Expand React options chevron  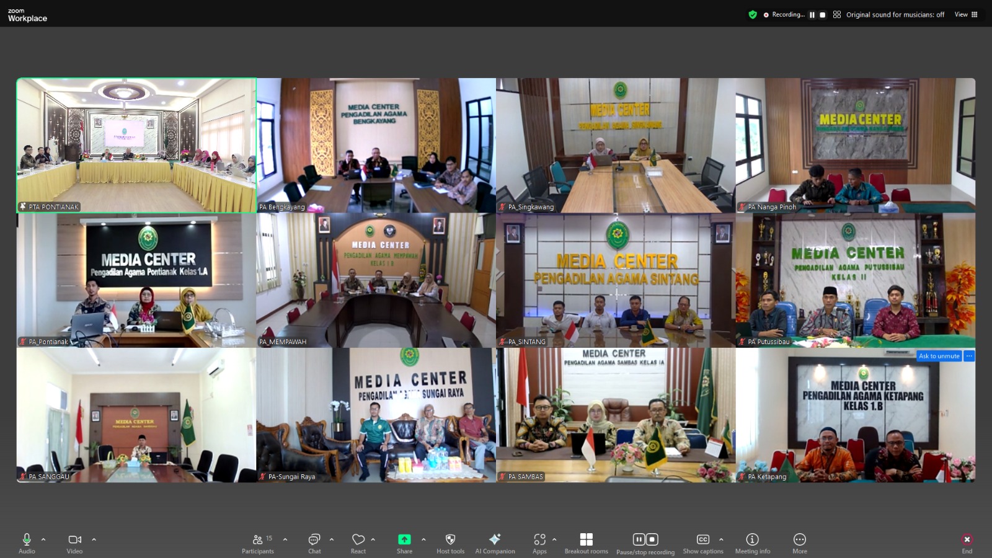[x=373, y=539]
